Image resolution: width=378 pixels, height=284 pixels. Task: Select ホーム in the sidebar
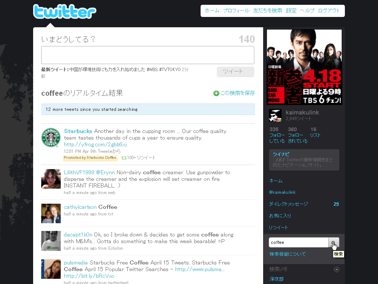coord(276,181)
